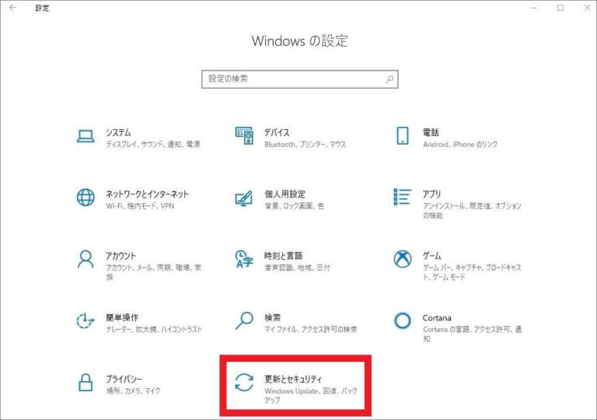Maximize the 設定 window
The height and width of the screenshot is (420, 597).
560,8
